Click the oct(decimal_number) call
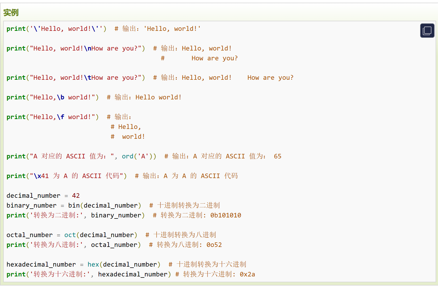Viewport: 438px width, 286px height. 101,235
